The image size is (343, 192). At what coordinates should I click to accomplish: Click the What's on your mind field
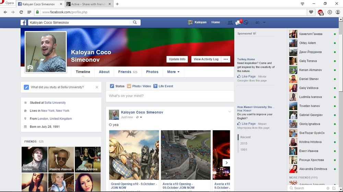coord(170,96)
